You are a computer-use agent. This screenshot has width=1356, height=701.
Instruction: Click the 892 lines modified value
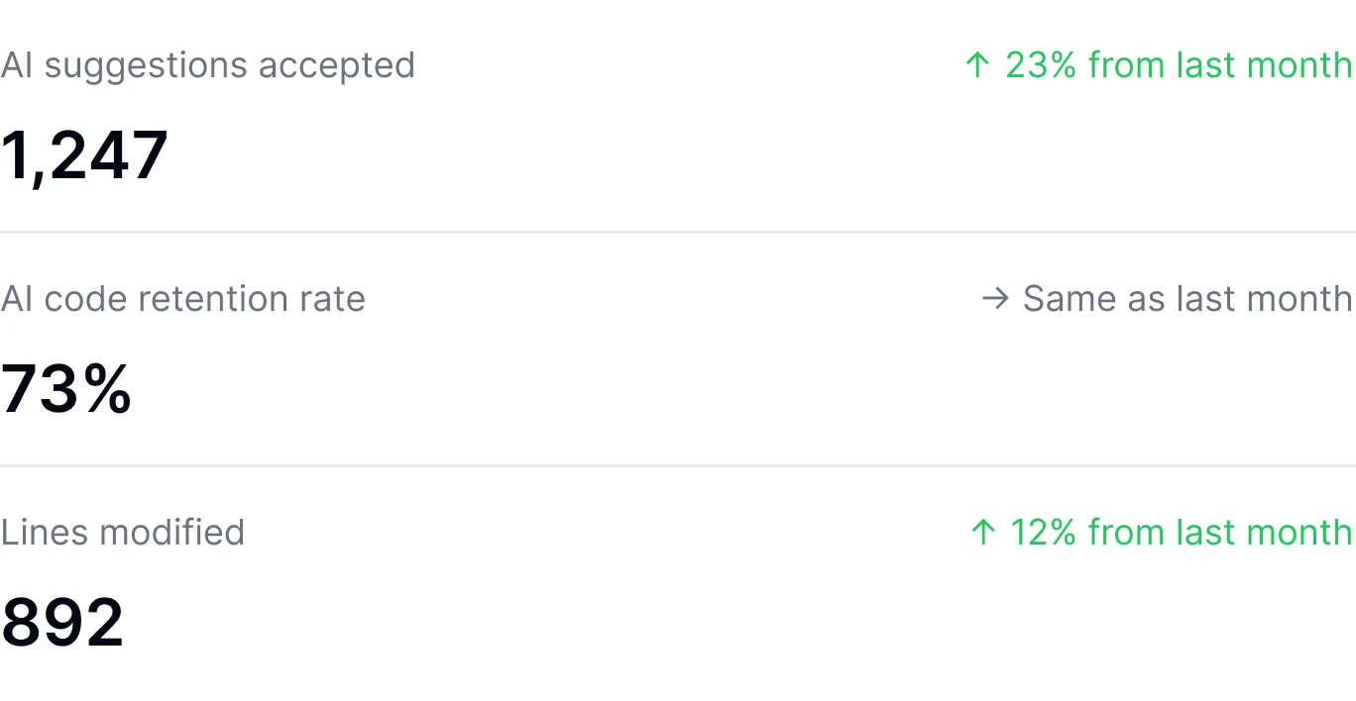pos(62,623)
